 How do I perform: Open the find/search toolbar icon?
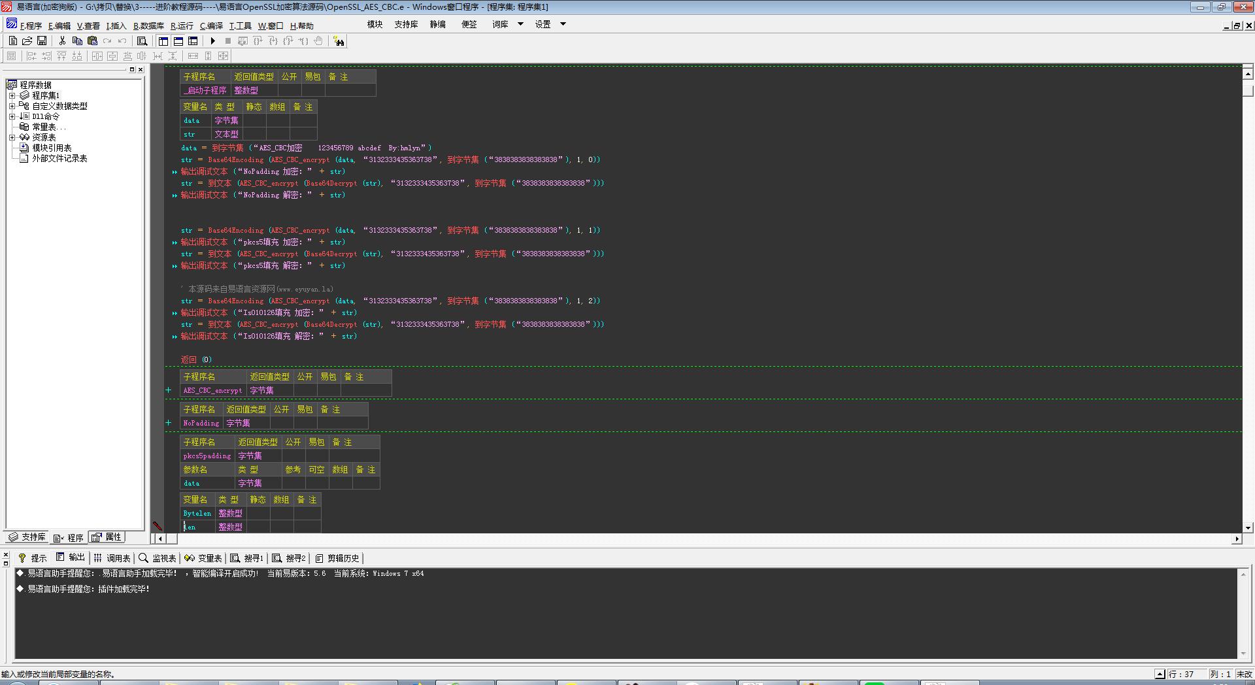click(142, 41)
